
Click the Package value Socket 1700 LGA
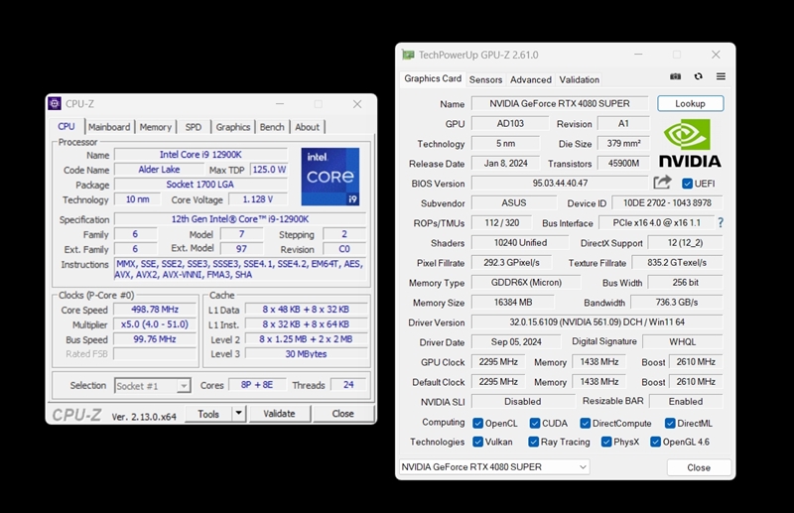coord(200,185)
